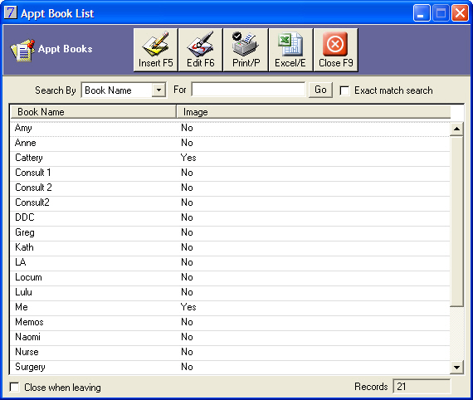
Task: Export list with Excel/E icon
Action: (290, 44)
